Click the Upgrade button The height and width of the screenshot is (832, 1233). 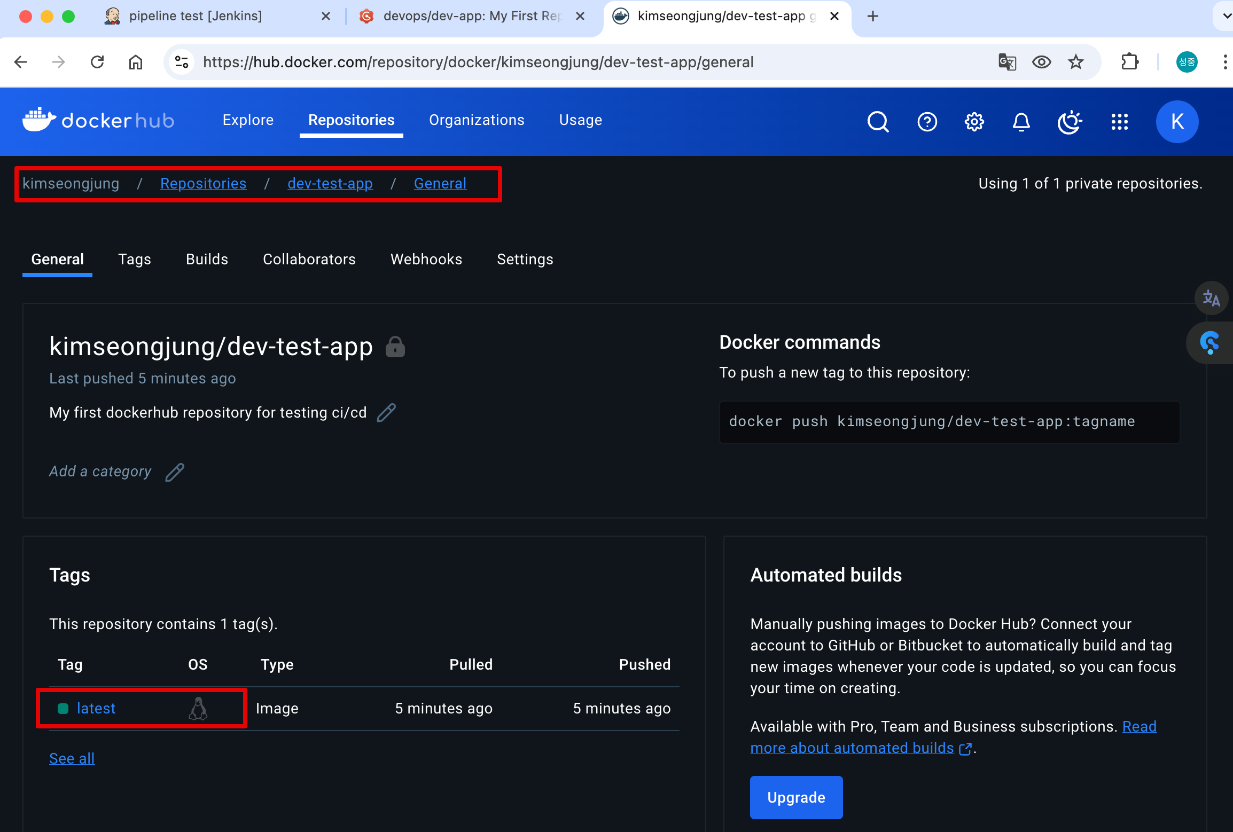(796, 797)
